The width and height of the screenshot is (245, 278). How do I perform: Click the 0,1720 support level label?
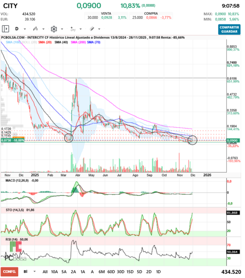[6, 129]
